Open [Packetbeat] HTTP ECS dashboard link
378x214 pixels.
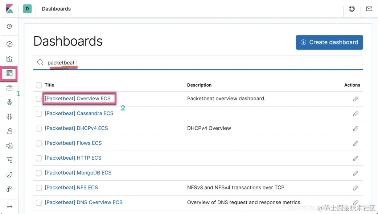(x=73, y=158)
